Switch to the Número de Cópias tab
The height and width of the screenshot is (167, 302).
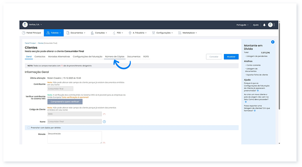[115, 56]
